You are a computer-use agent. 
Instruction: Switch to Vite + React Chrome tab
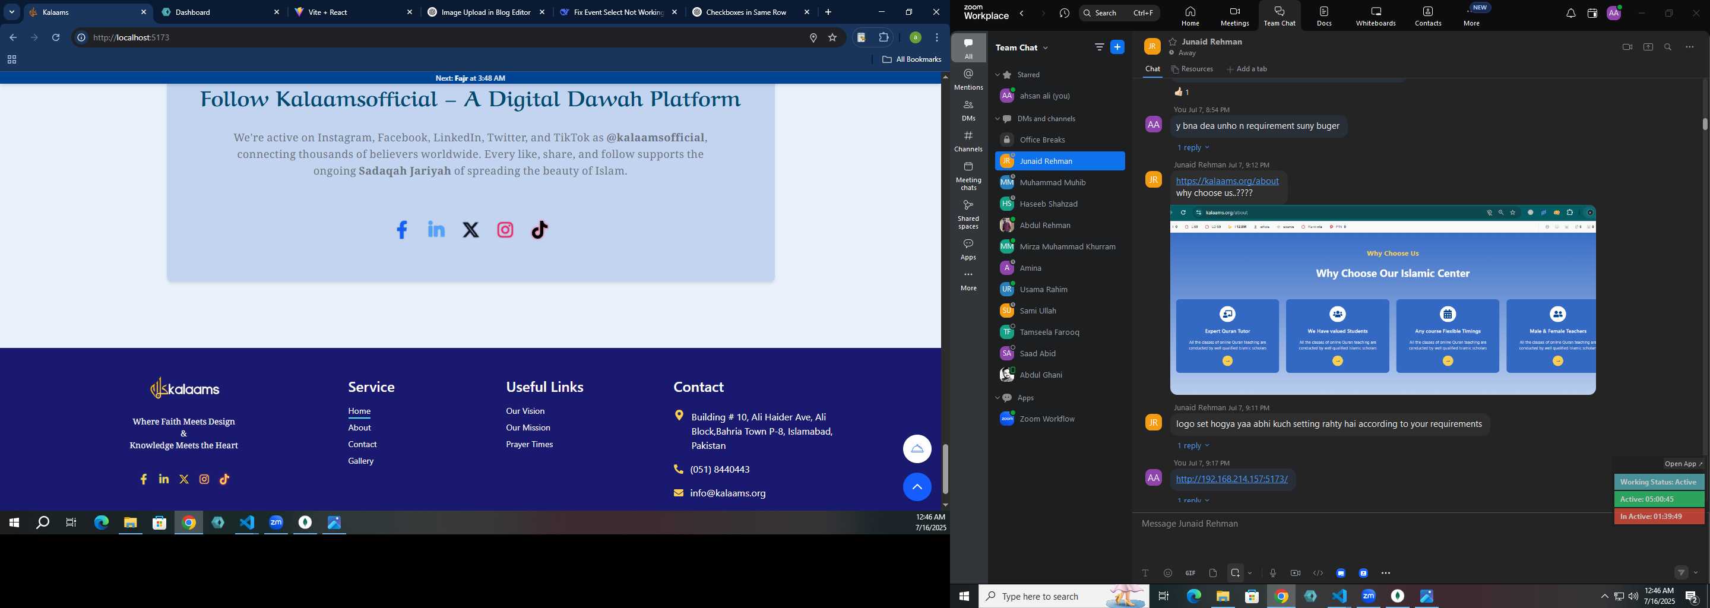click(x=354, y=12)
